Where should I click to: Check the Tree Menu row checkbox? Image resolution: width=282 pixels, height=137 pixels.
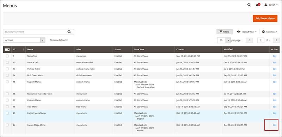[7, 107]
